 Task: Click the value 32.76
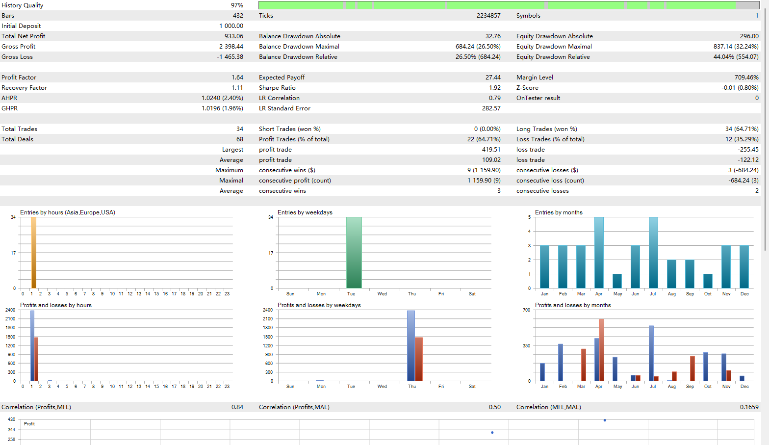click(493, 36)
